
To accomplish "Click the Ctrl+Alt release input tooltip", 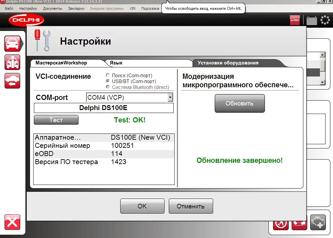I will tap(203, 8).
